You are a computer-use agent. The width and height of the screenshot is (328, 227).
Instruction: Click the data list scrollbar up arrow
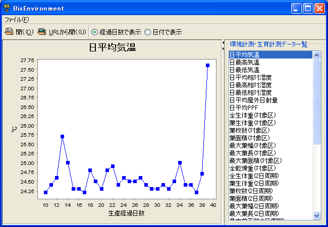pyautogui.click(x=317, y=54)
